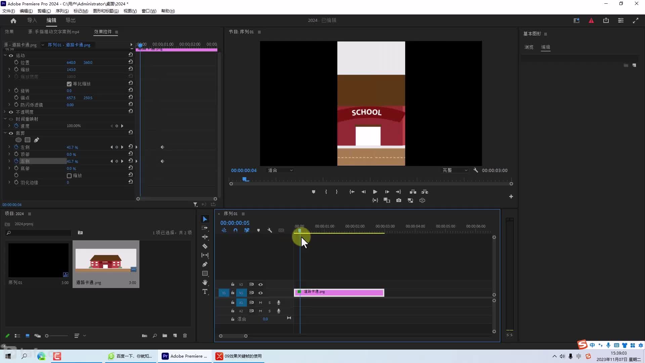Select the Rectangle tool

pyautogui.click(x=205, y=273)
